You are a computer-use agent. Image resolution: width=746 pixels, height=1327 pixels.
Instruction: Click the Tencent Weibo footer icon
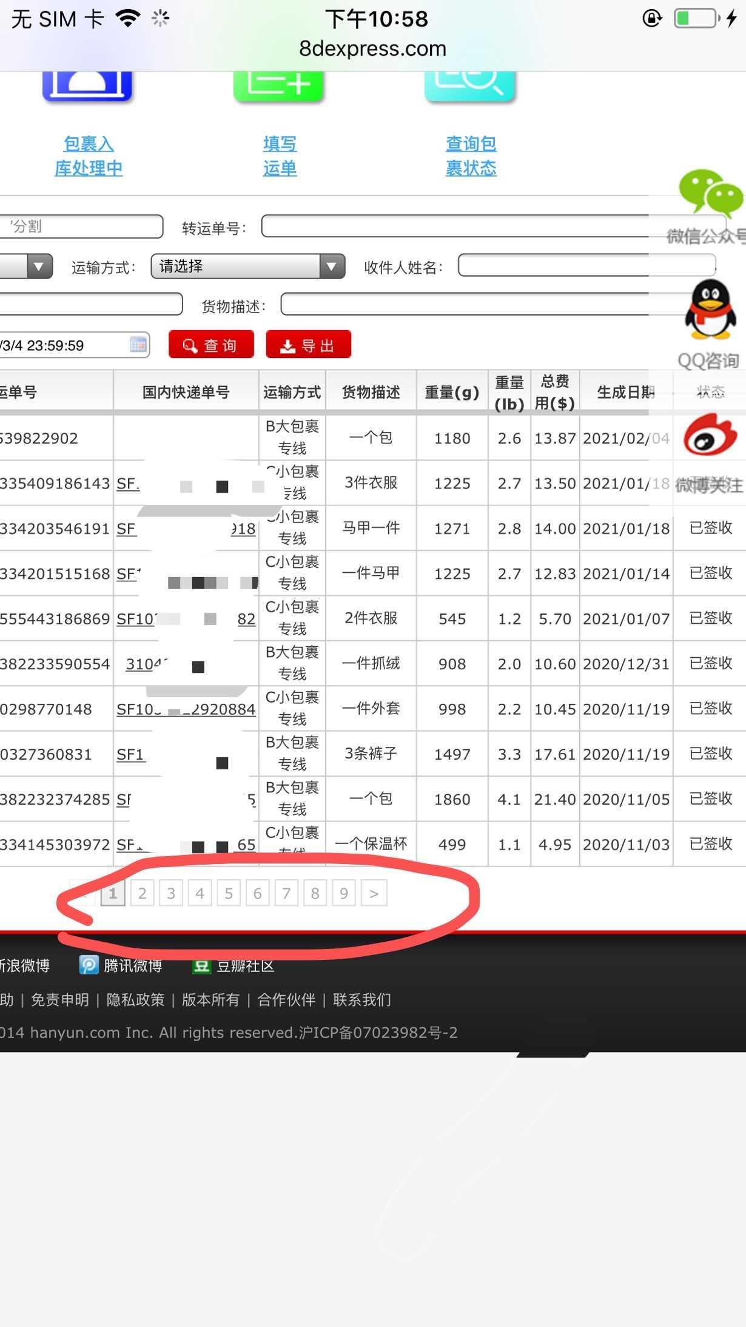pyautogui.click(x=89, y=965)
